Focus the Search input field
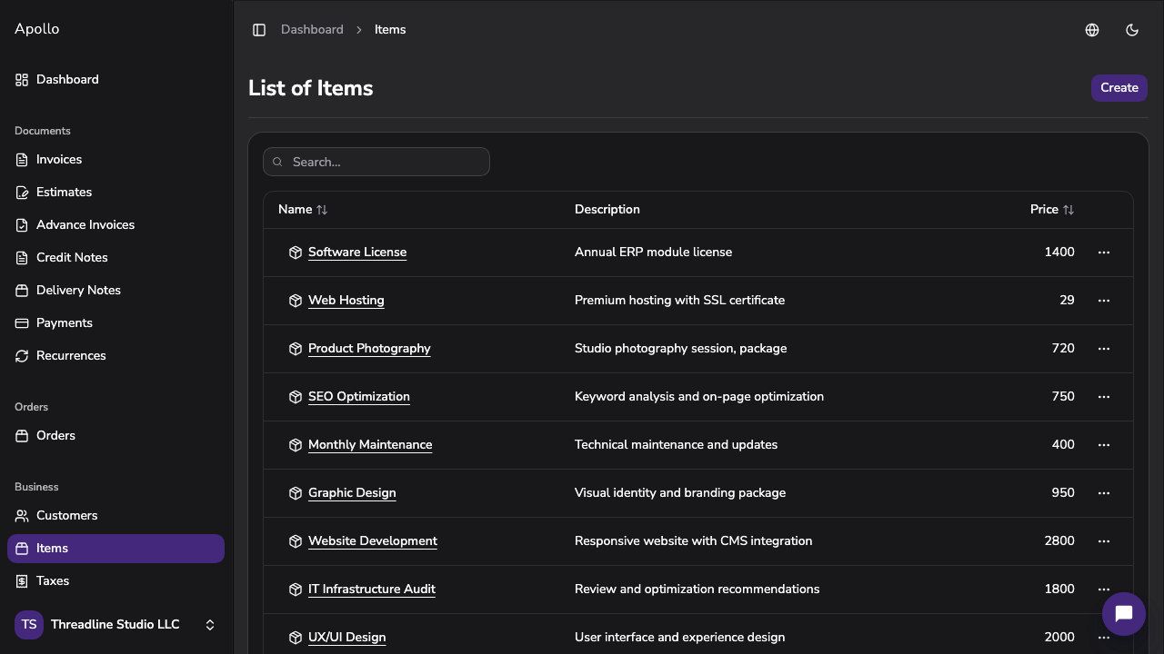This screenshot has width=1164, height=654. [x=376, y=162]
